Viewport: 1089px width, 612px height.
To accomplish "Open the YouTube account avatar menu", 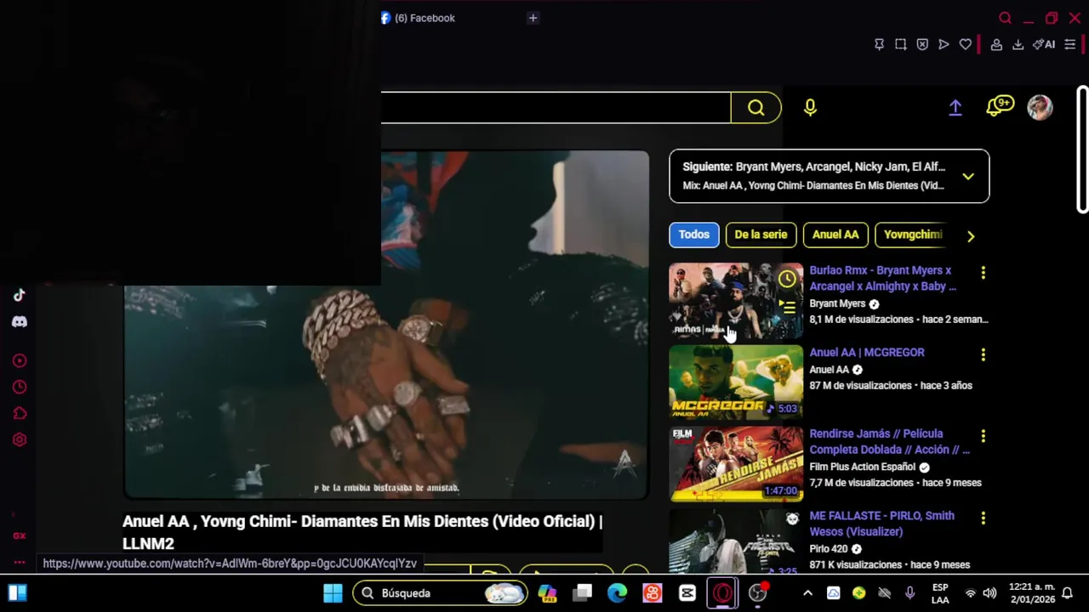I will (1040, 107).
